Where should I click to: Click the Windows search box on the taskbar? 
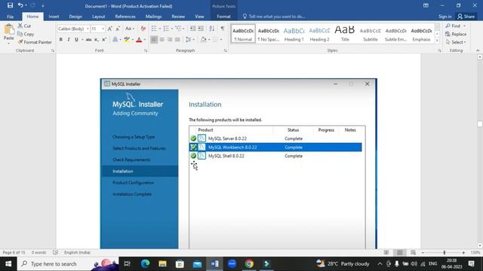(x=68, y=263)
